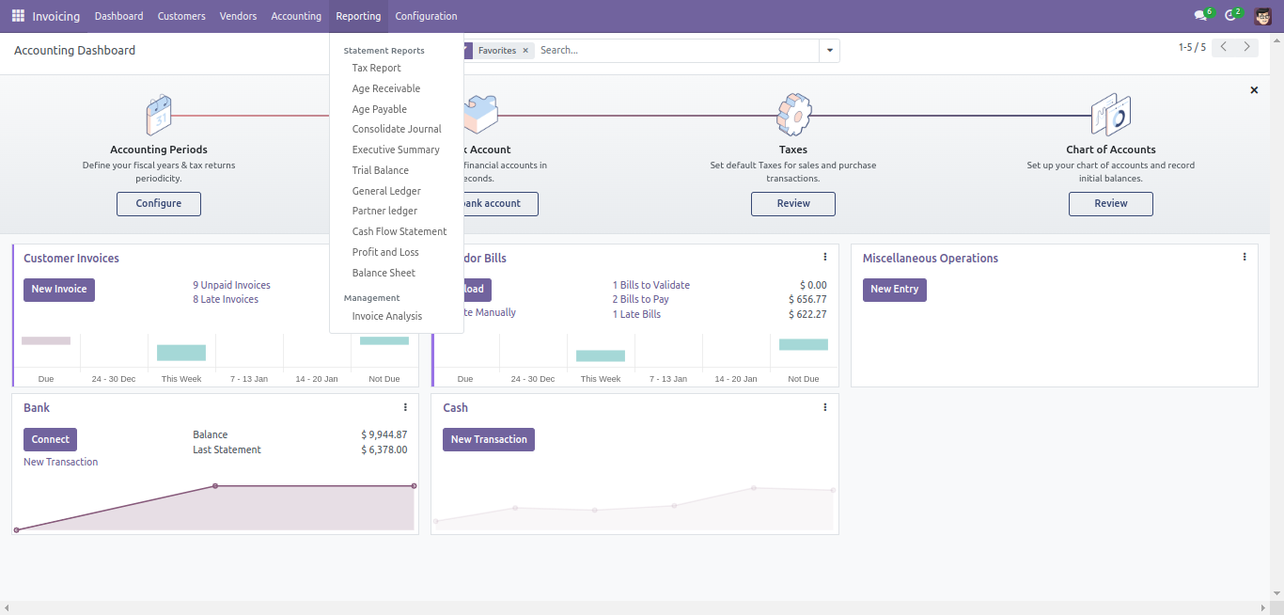Screen dimensions: 1284x615
Task: Open Miscellaneous Operations card options menu
Action: (1245, 257)
